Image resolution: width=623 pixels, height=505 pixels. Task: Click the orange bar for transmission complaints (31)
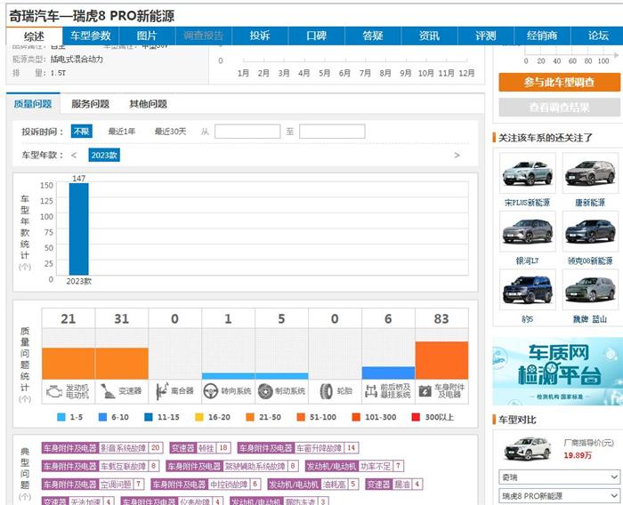pos(122,364)
